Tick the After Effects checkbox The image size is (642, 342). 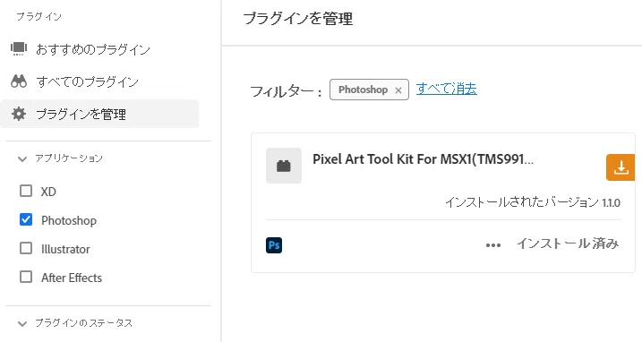coord(26,277)
